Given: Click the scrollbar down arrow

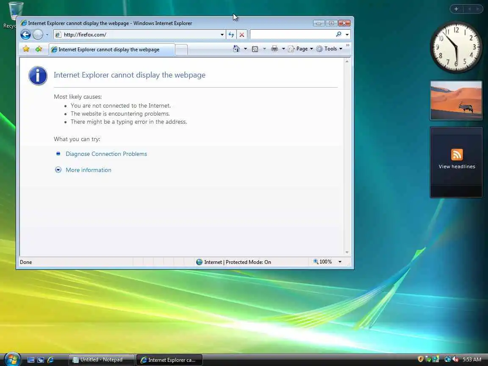Looking at the screenshot, I should 347,252.
